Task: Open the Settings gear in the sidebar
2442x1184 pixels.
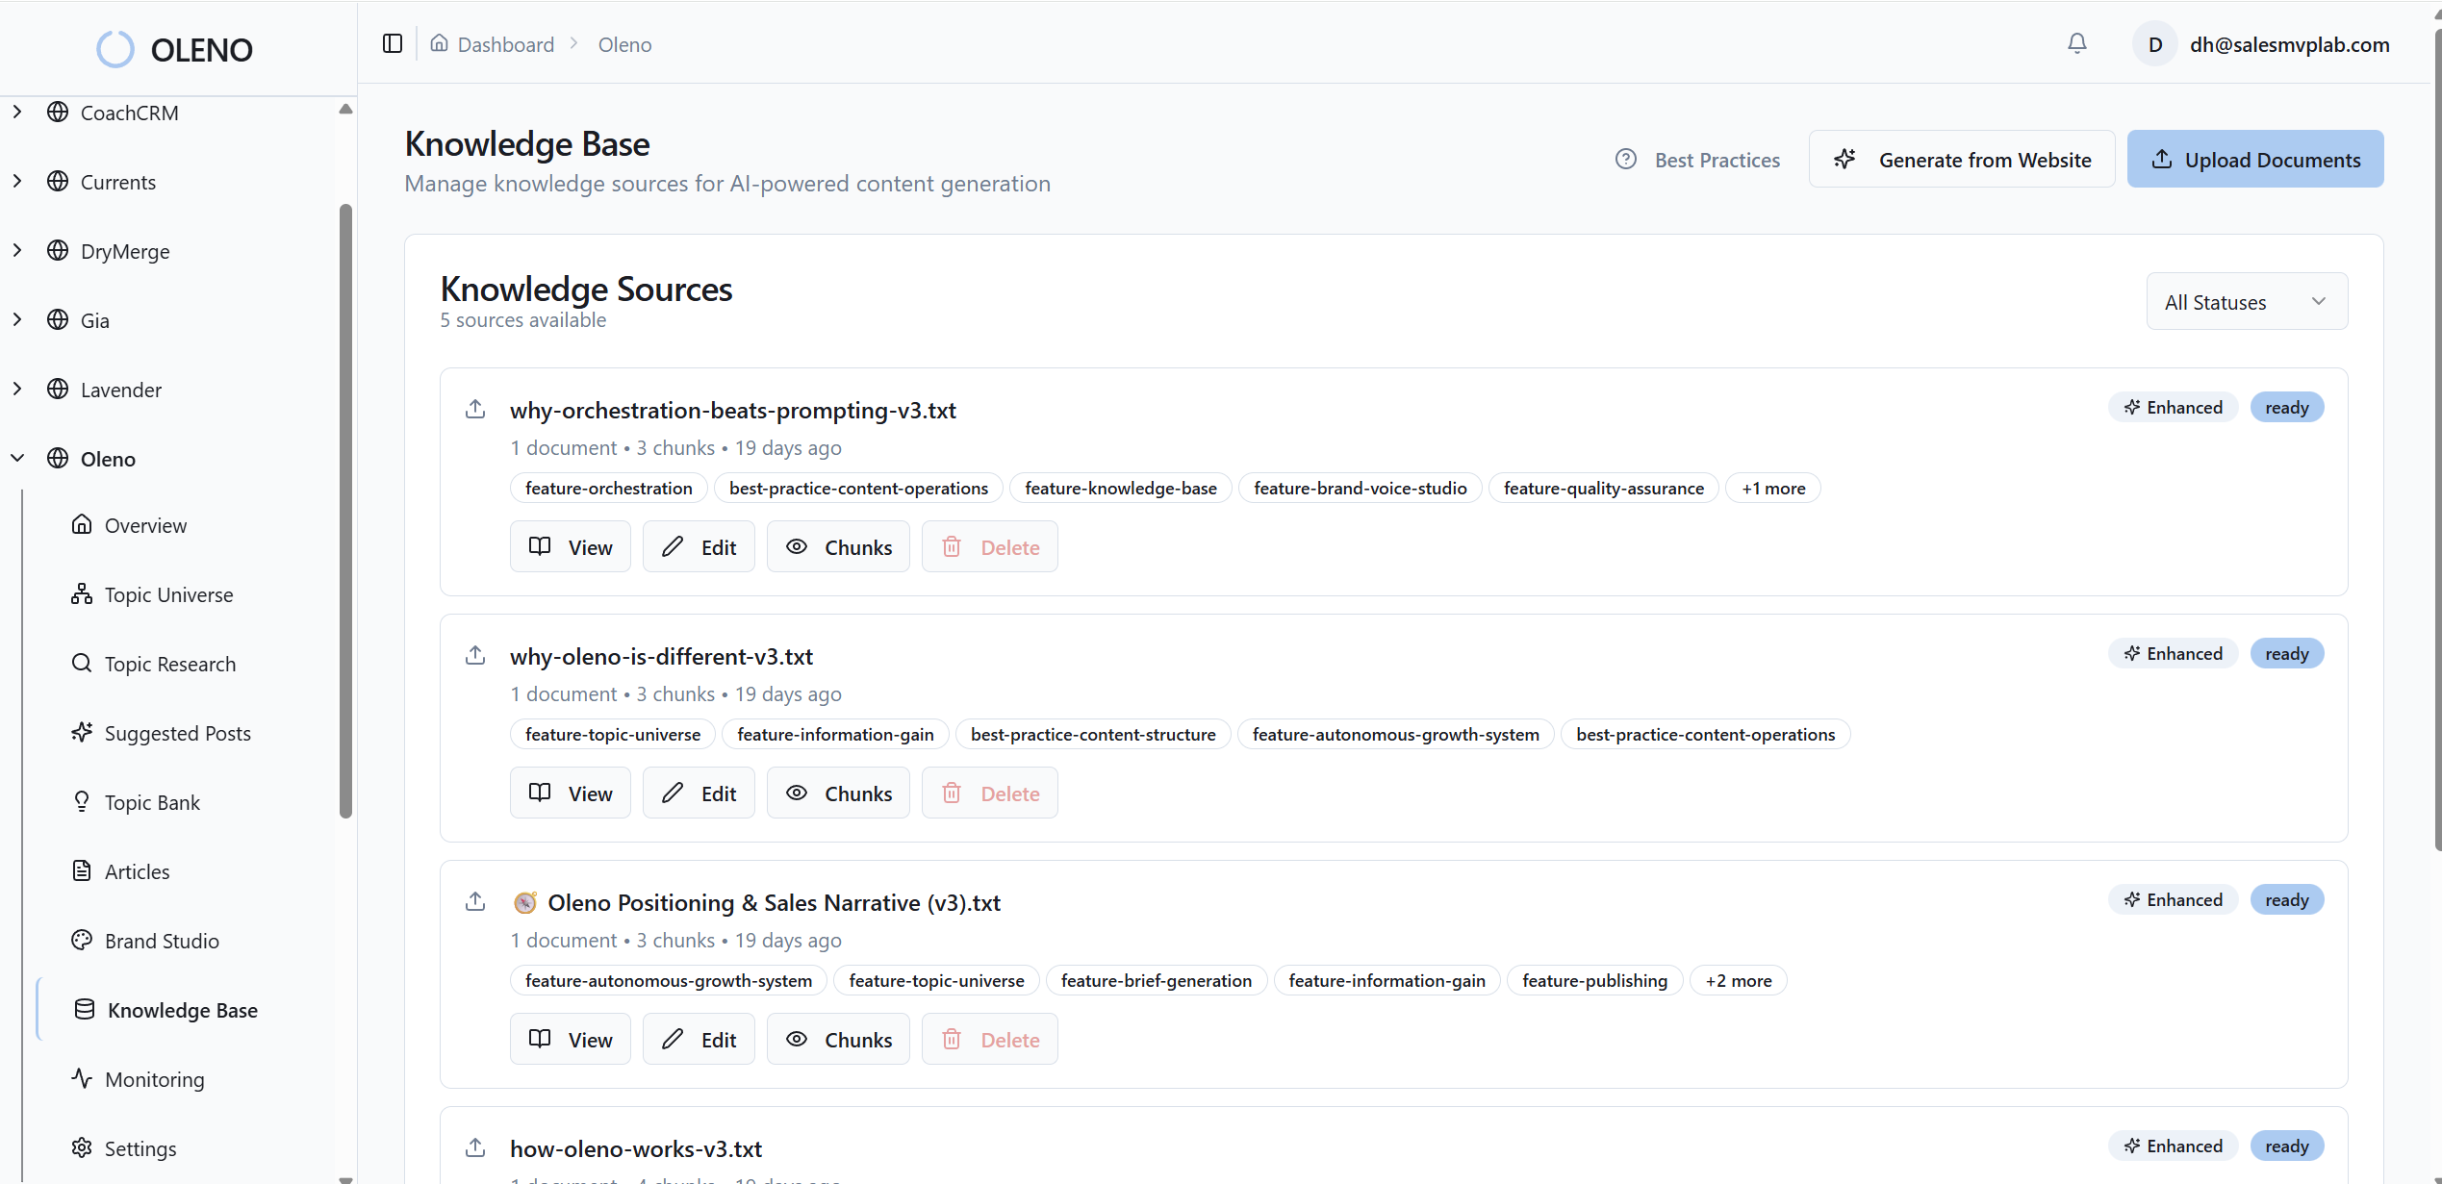Action: (x=82, y=1147)
